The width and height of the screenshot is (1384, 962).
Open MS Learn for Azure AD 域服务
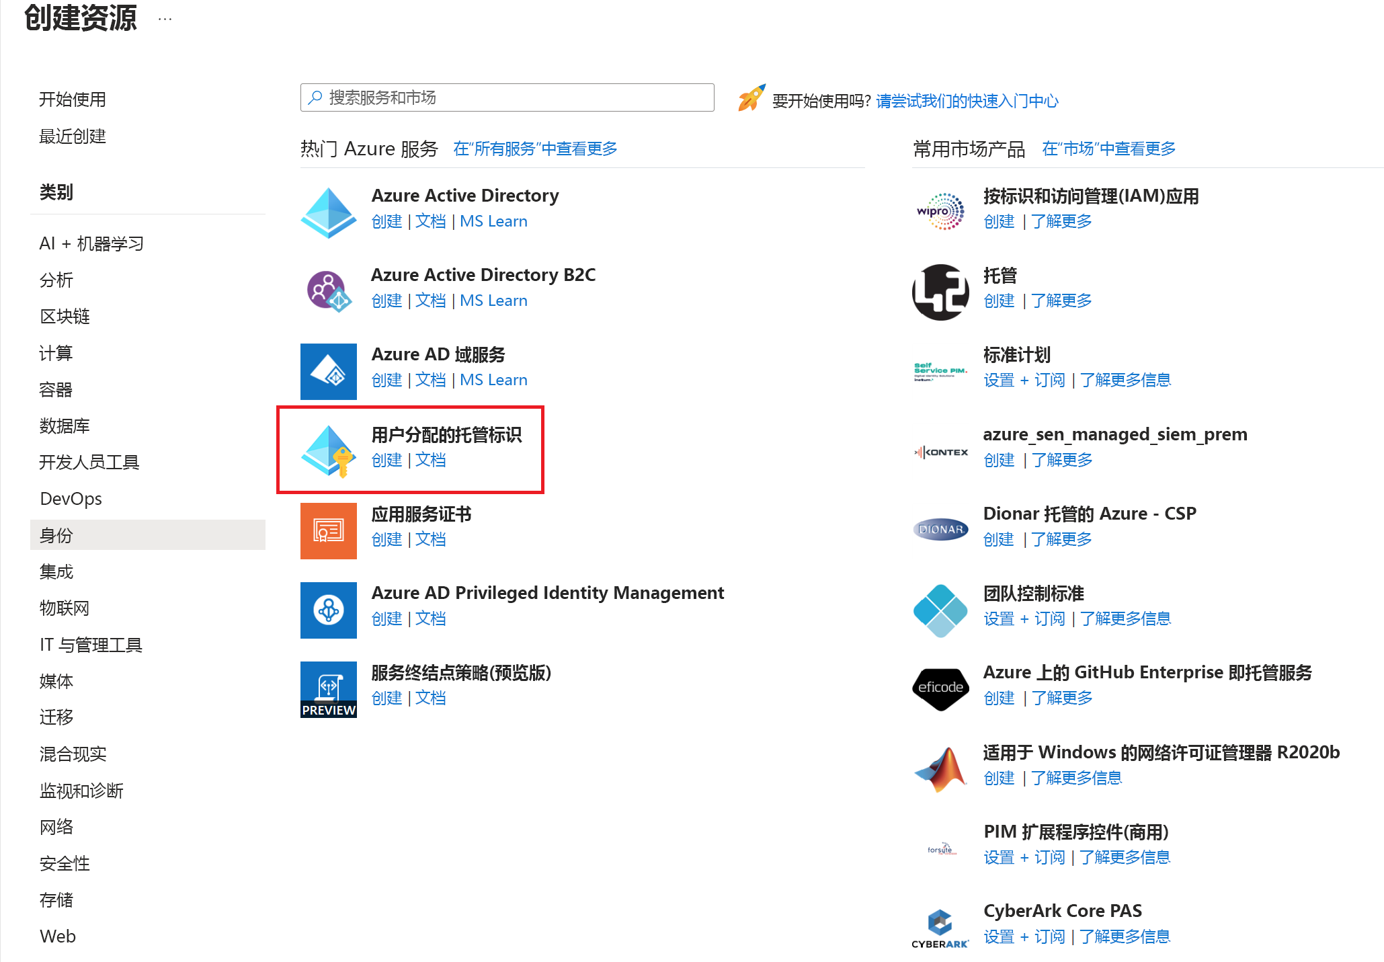[493, 380]
